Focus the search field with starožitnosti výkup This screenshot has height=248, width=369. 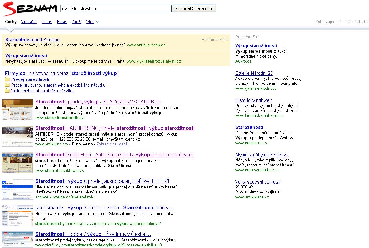pyautogui.click(x=115, y=8)
